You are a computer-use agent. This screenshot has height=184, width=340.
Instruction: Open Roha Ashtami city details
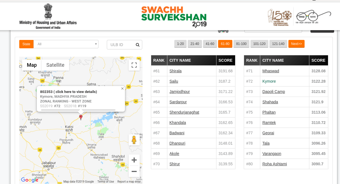[274, 164]
